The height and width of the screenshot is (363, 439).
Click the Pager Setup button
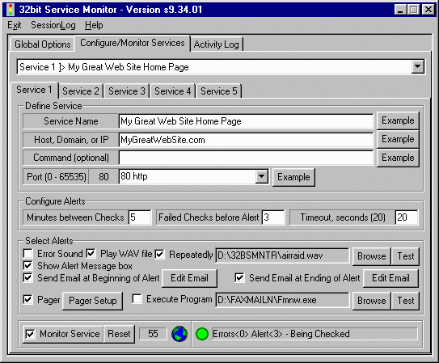[x=93, y=301]
